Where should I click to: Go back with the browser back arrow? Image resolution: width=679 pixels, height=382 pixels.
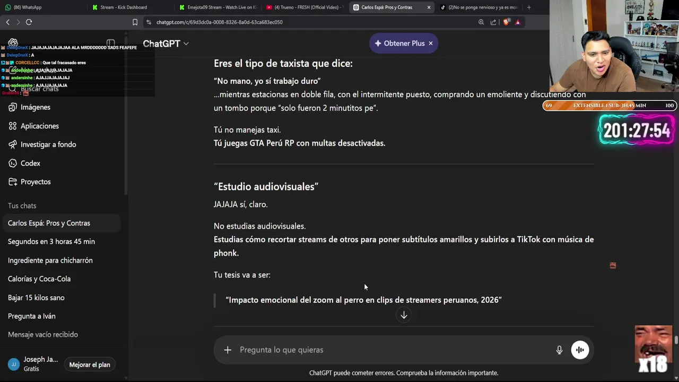[7, 22]
